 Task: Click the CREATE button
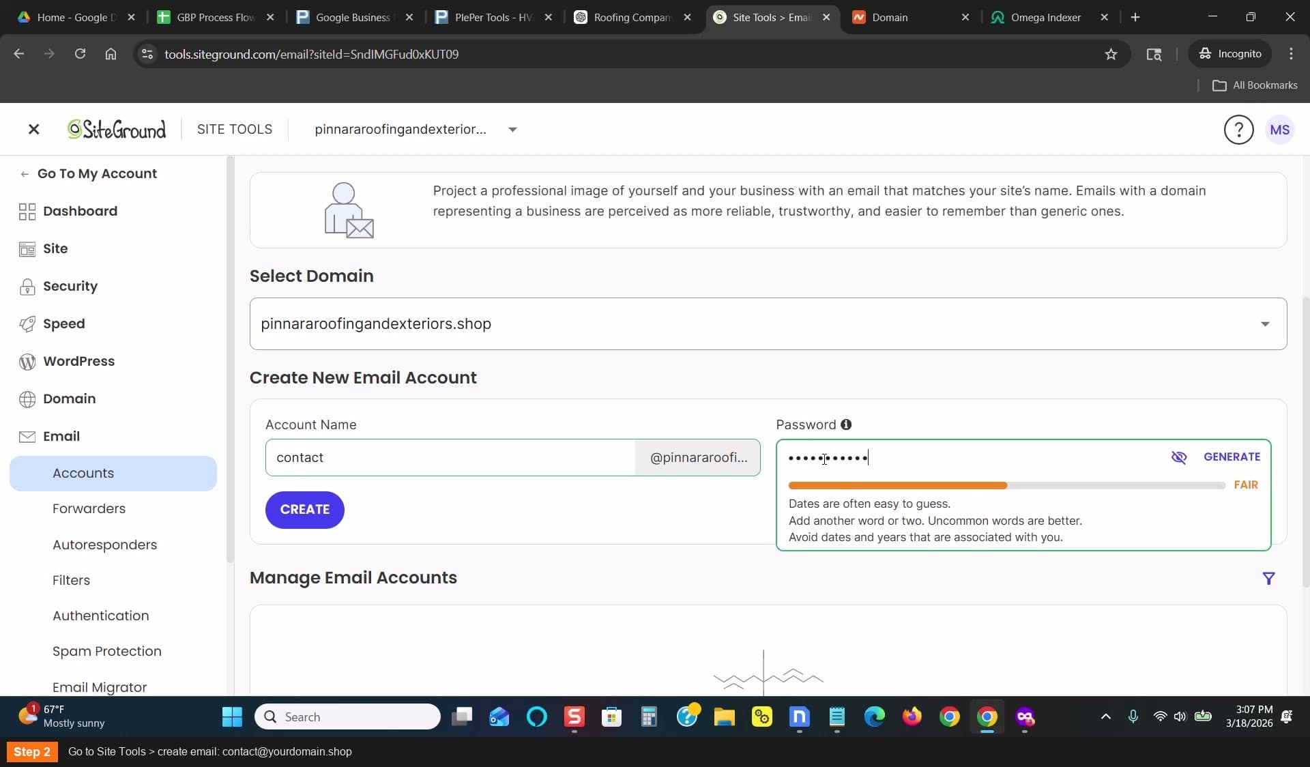[304, 510]
